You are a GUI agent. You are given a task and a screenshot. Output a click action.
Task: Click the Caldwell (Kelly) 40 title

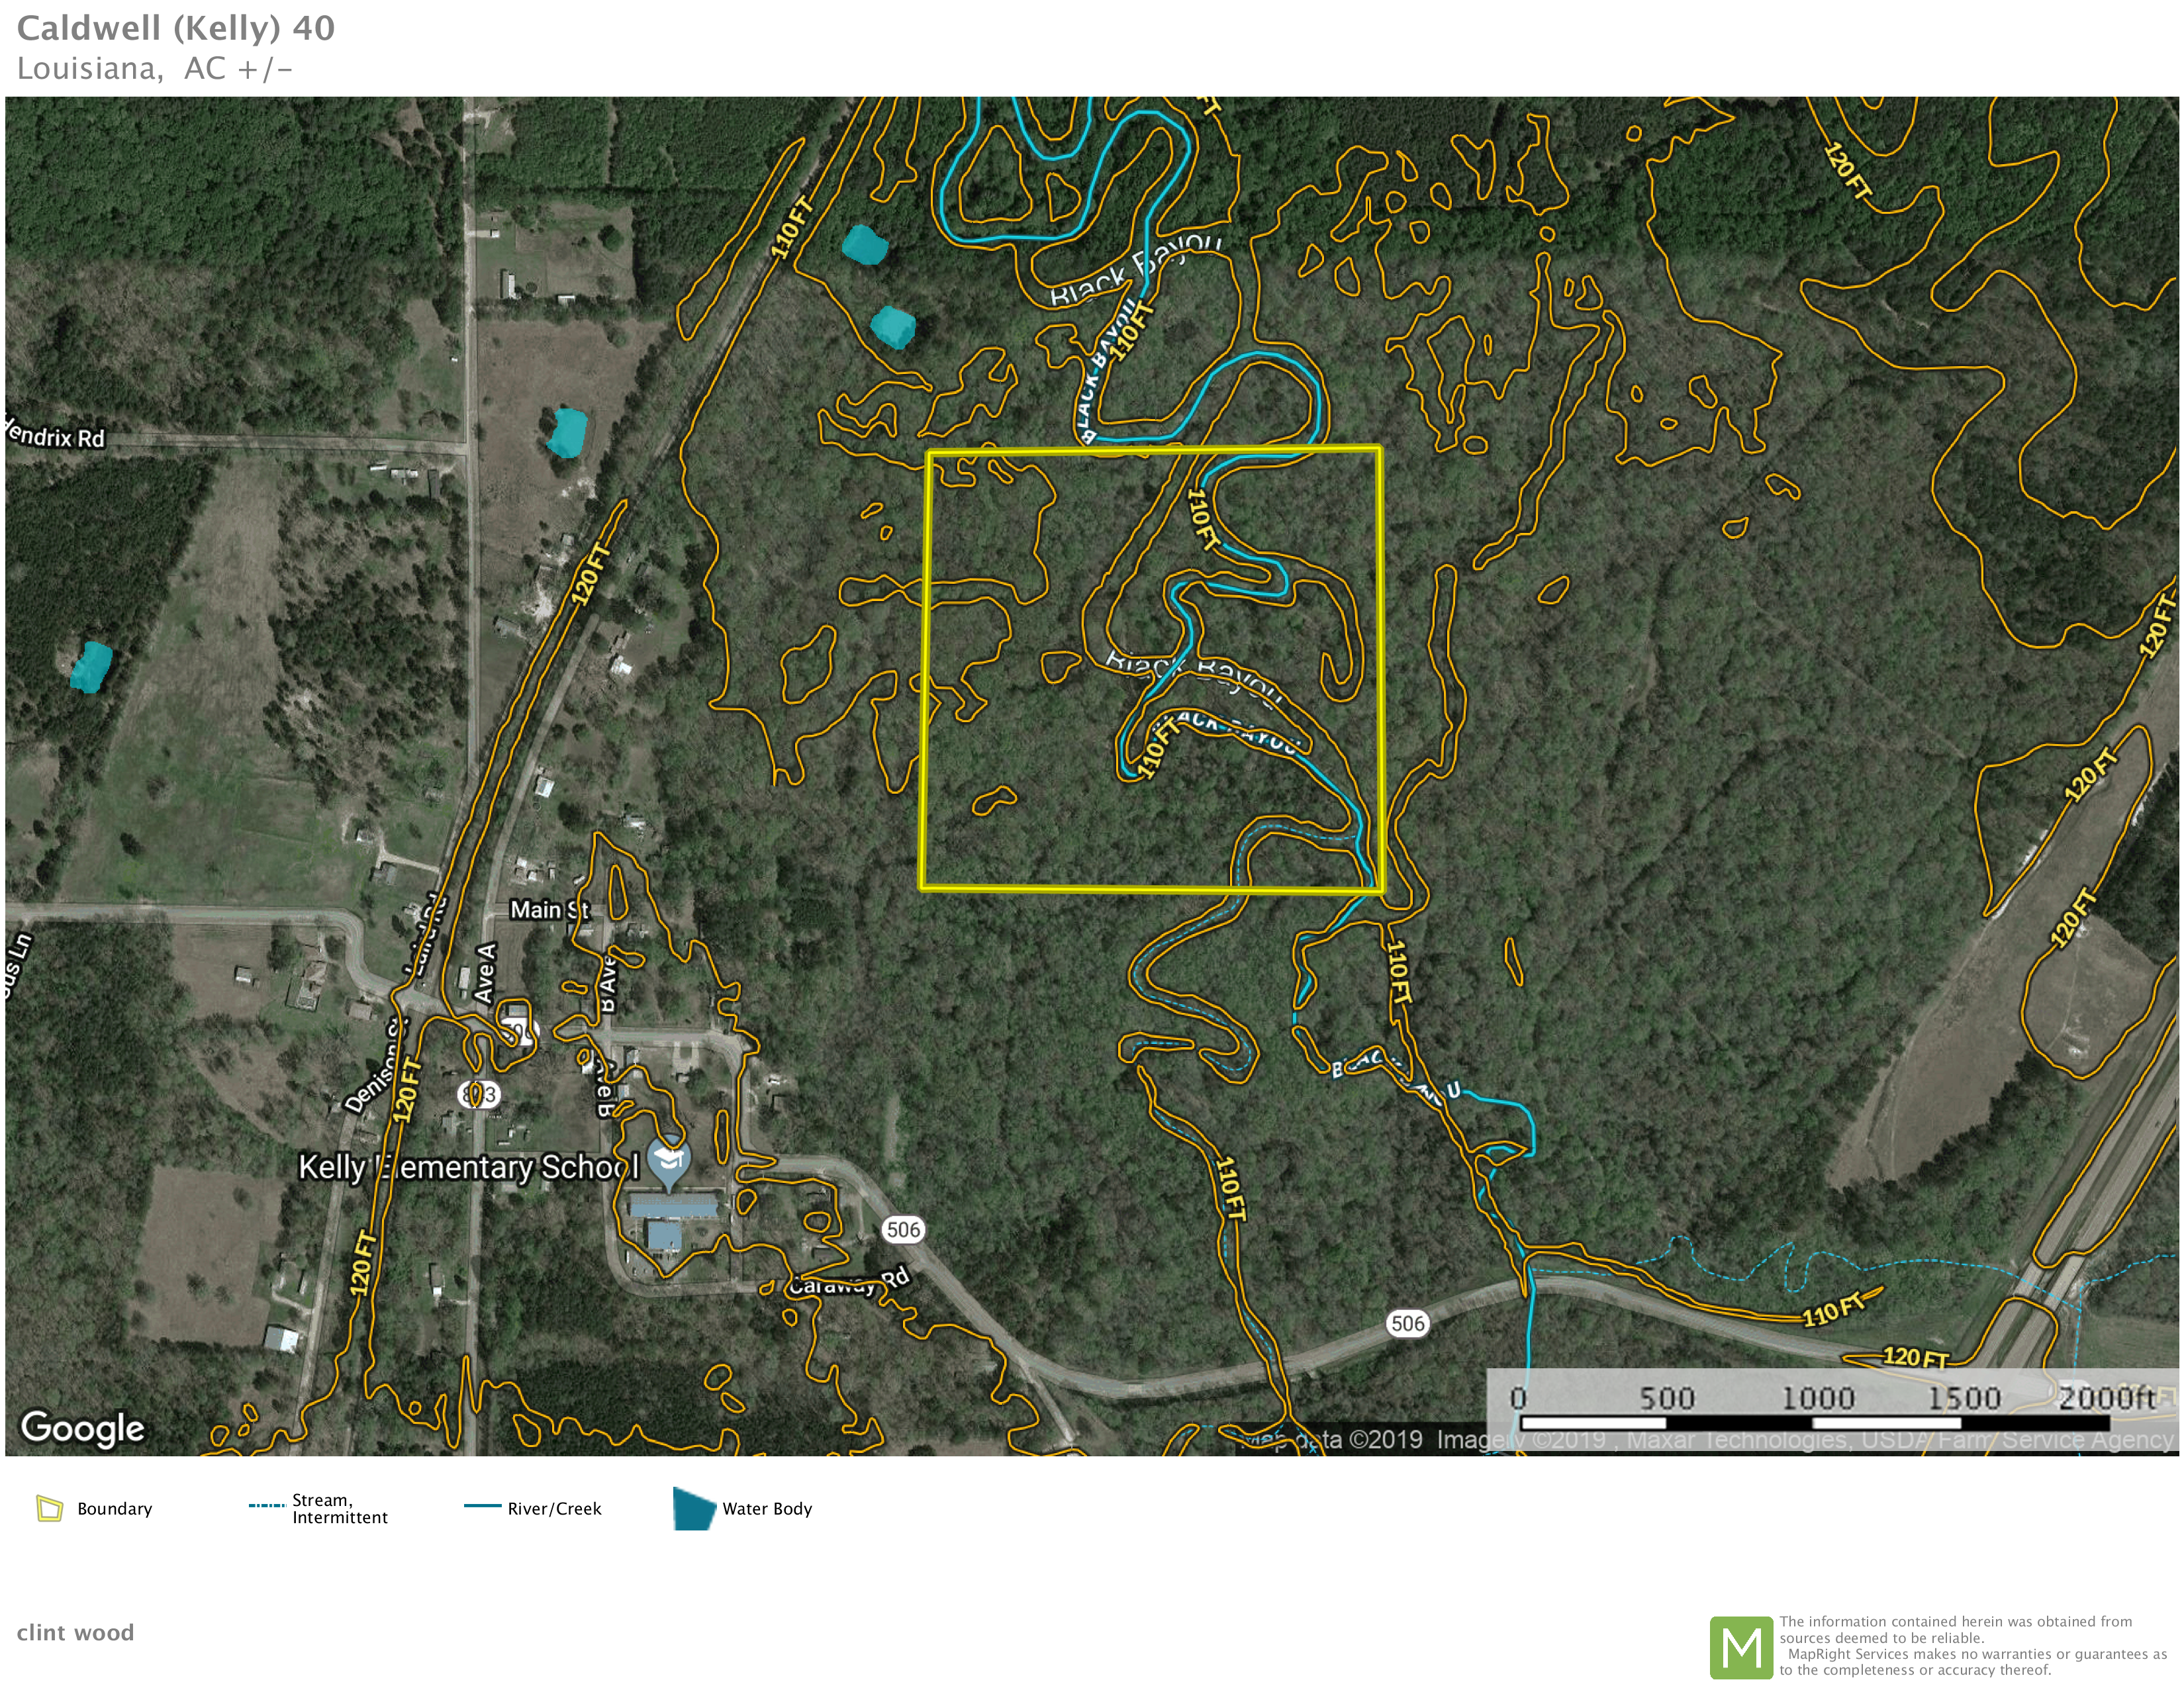tap(176, 28)
